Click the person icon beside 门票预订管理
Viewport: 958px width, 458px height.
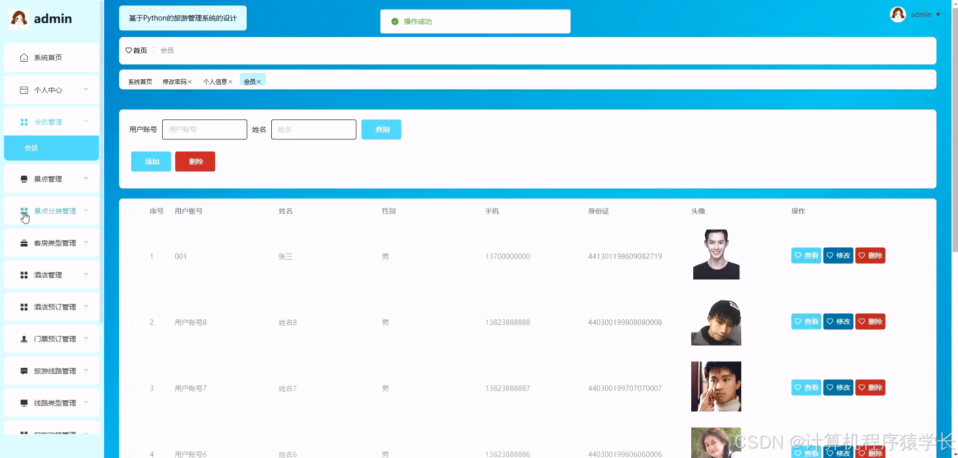point(24,339)
